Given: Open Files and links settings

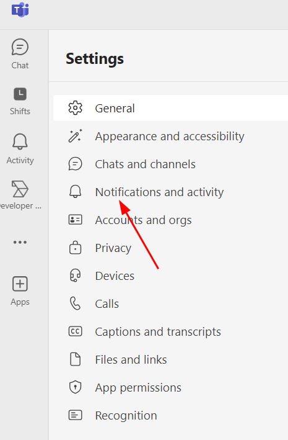Looking at the screenshot, I should (x=131, y=360).
